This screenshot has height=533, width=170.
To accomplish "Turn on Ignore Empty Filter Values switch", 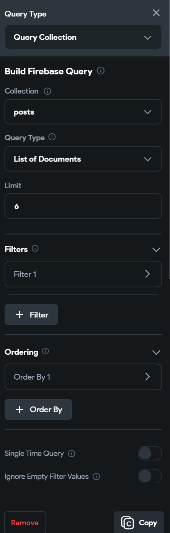I will tap(150, 476).
